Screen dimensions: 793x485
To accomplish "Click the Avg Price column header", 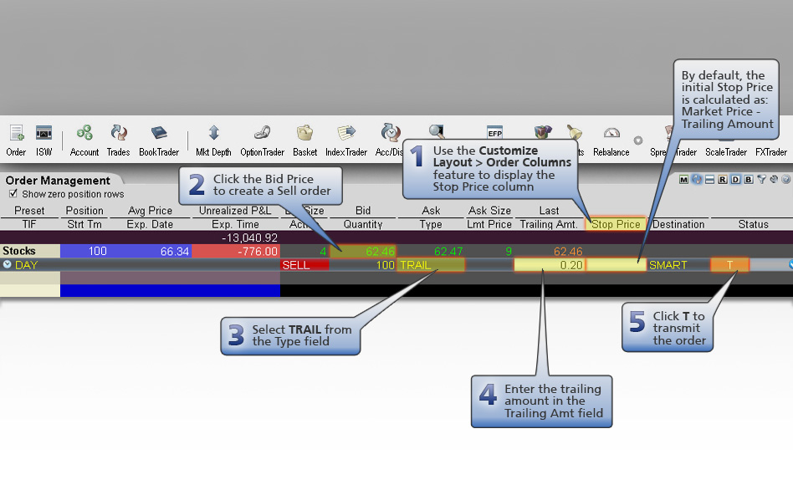I will (151, 211).
